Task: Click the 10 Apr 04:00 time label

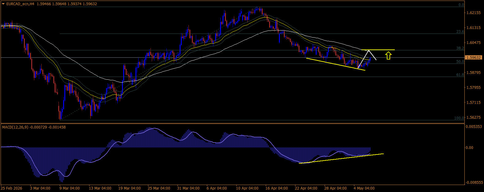Action: (x=247, y=188)
